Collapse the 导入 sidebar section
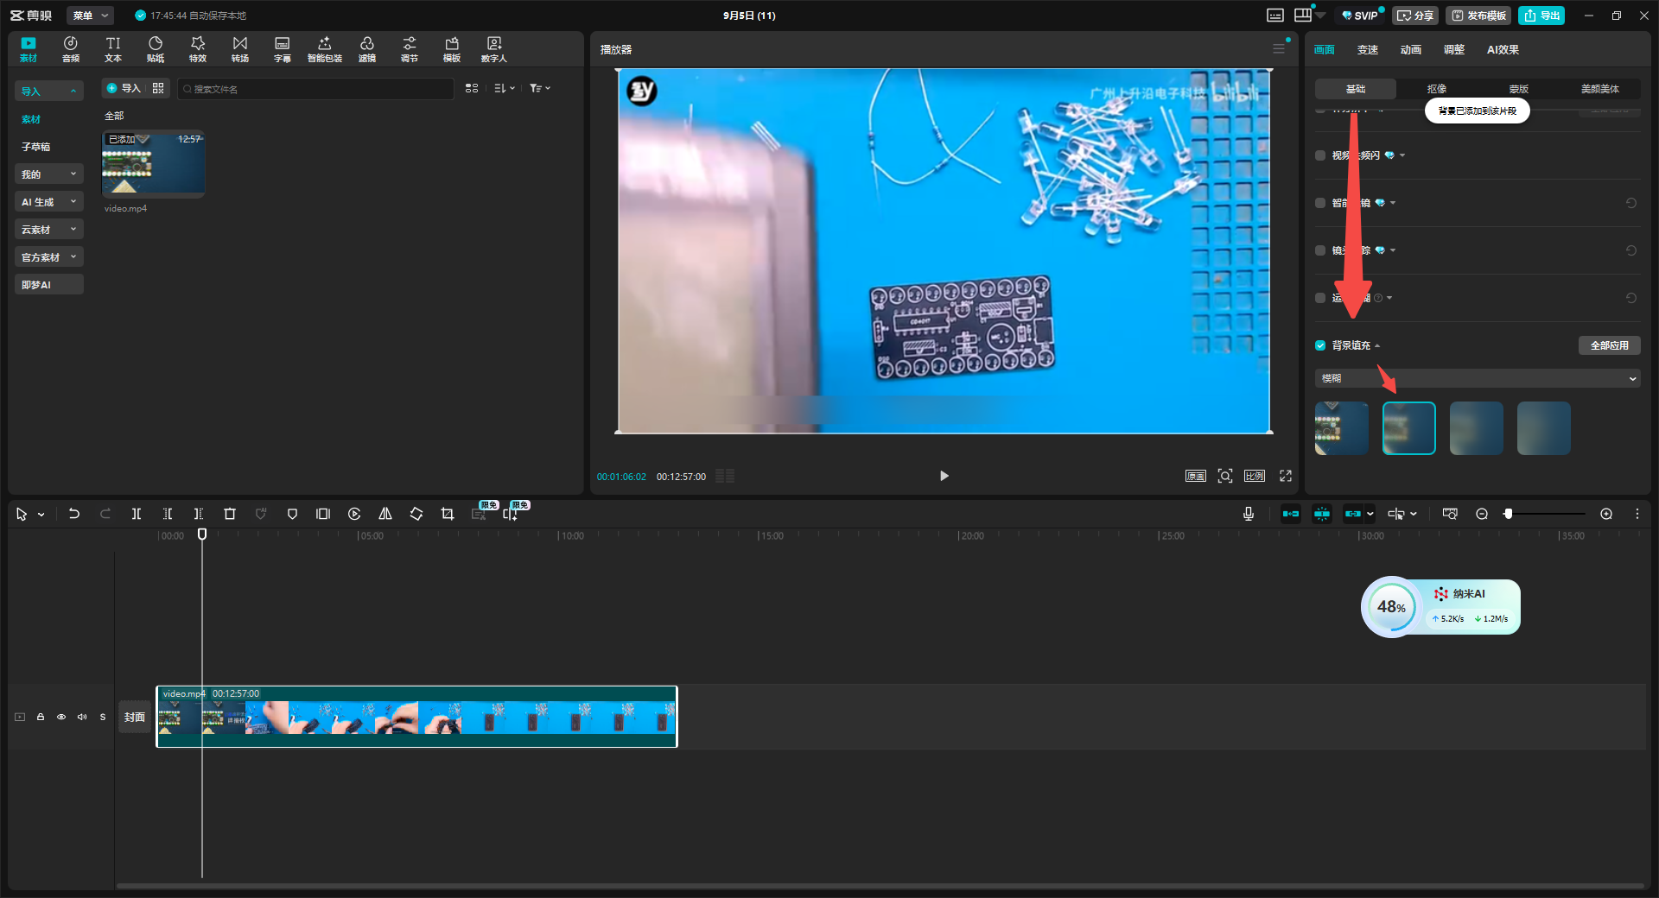The height and width of the screenshot is (898, 1659). [x=49, y=92]
